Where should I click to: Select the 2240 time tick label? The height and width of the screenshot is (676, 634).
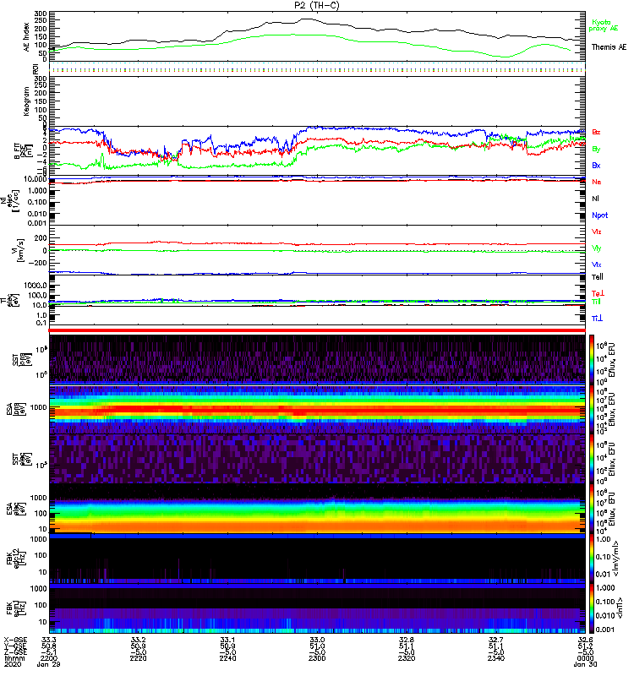[227, 658]
